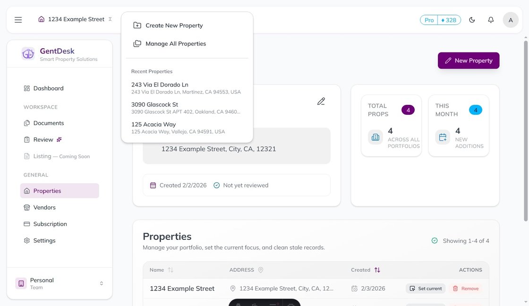529x306 pixels.
Task: Toggle dark mode with the moon icon
Action: pos(472,19)
